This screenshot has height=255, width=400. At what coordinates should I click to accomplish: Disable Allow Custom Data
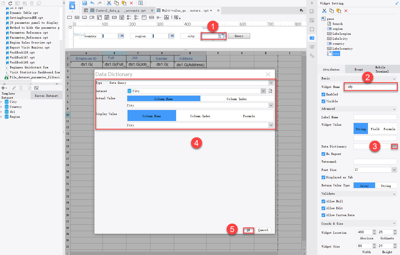click(x=323, y=215)
